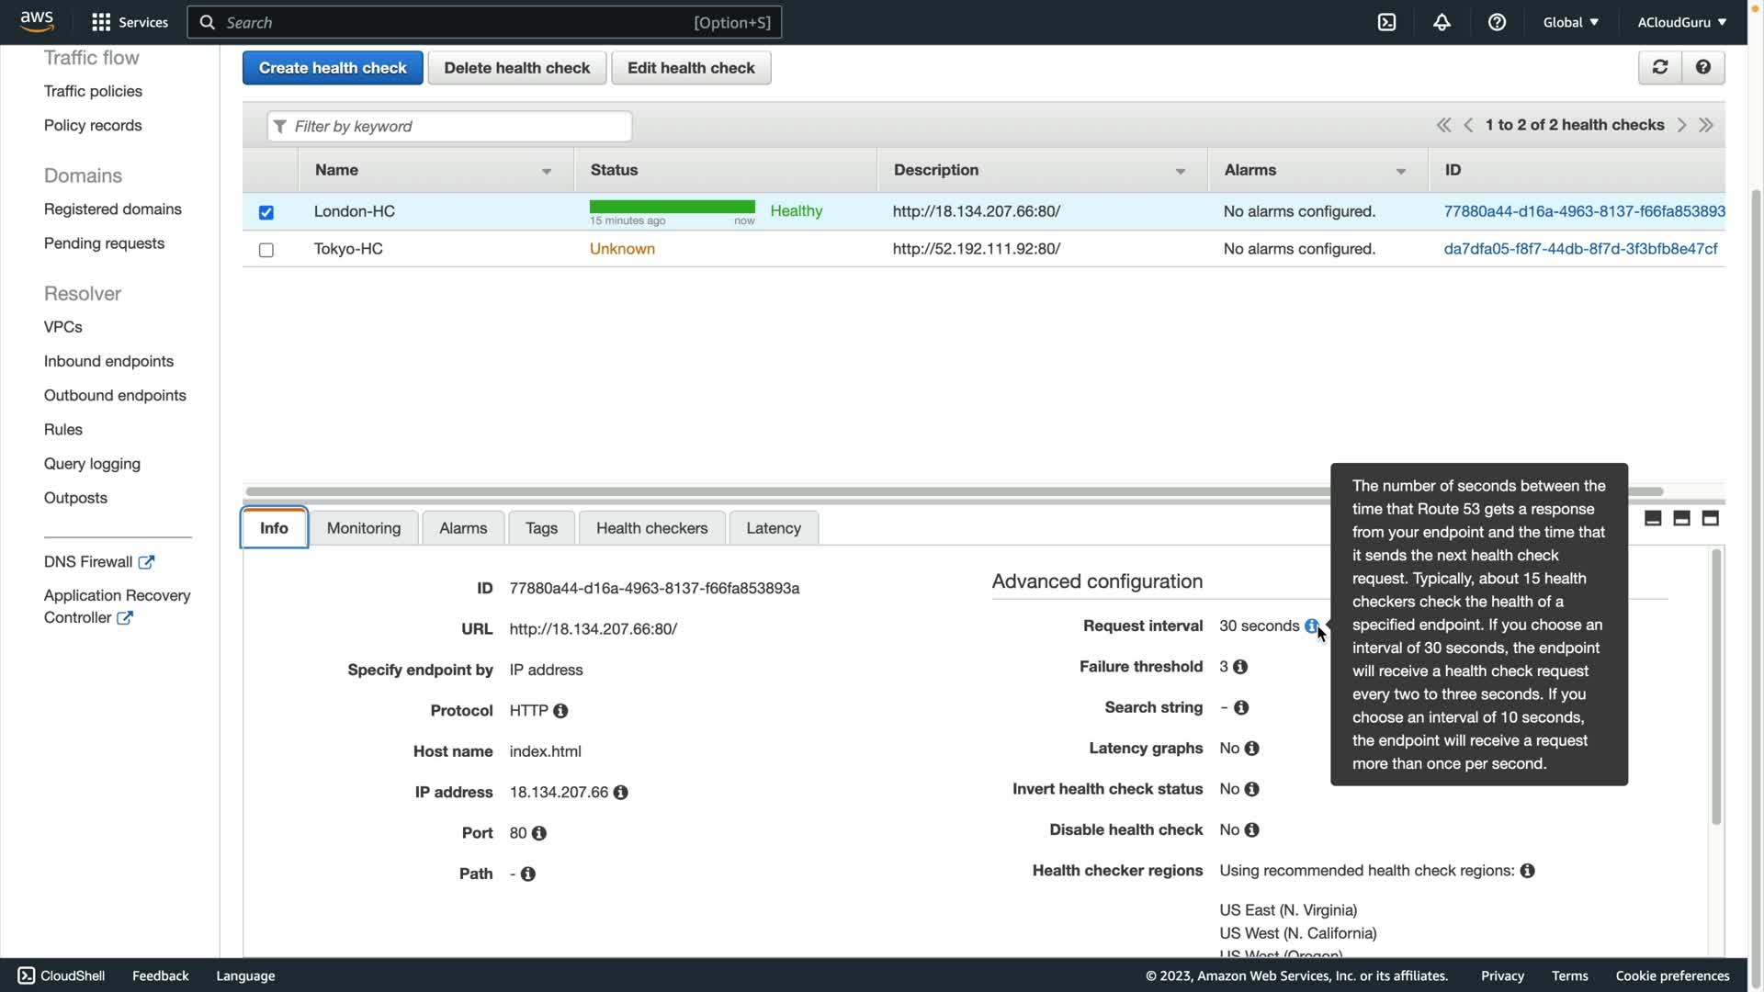
Task: Click the info icon next to Port 80
Action: tap(539, 833)
